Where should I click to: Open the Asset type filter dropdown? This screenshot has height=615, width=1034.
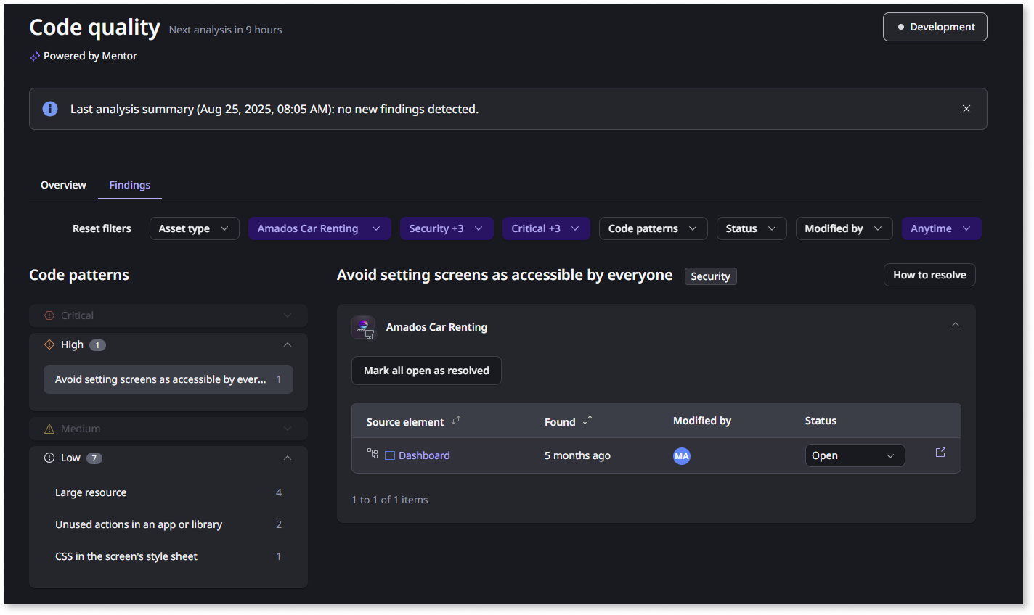[194, 228]
